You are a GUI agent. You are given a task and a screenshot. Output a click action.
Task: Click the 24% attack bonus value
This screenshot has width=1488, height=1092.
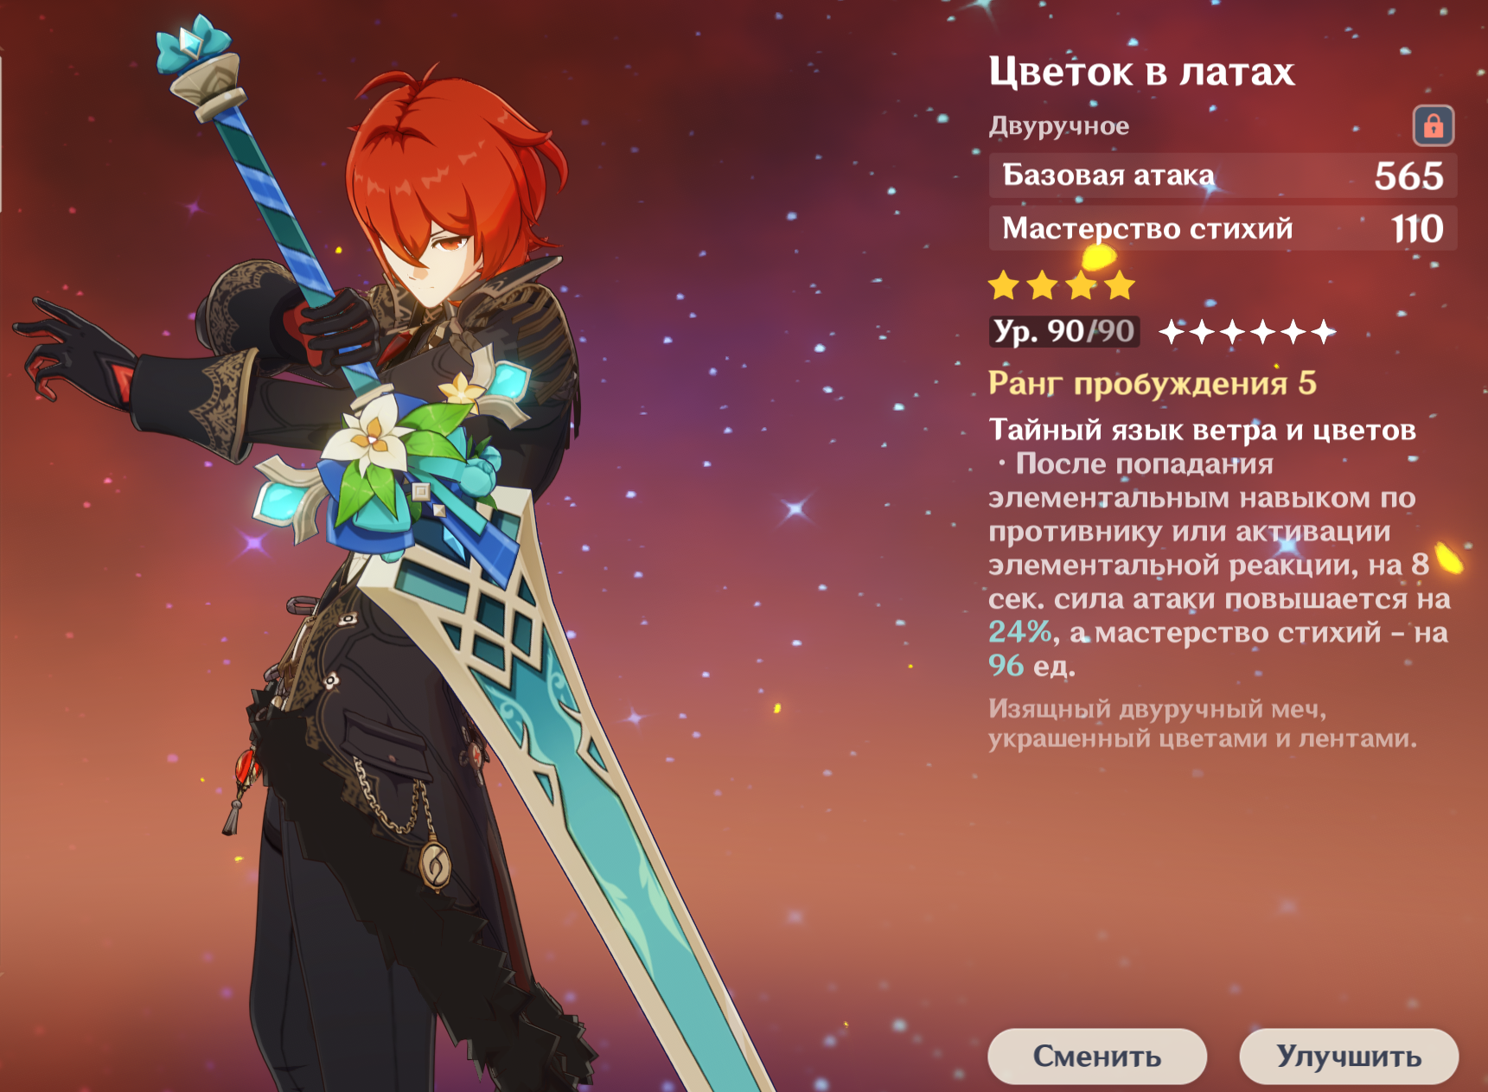pos(1020,632)
